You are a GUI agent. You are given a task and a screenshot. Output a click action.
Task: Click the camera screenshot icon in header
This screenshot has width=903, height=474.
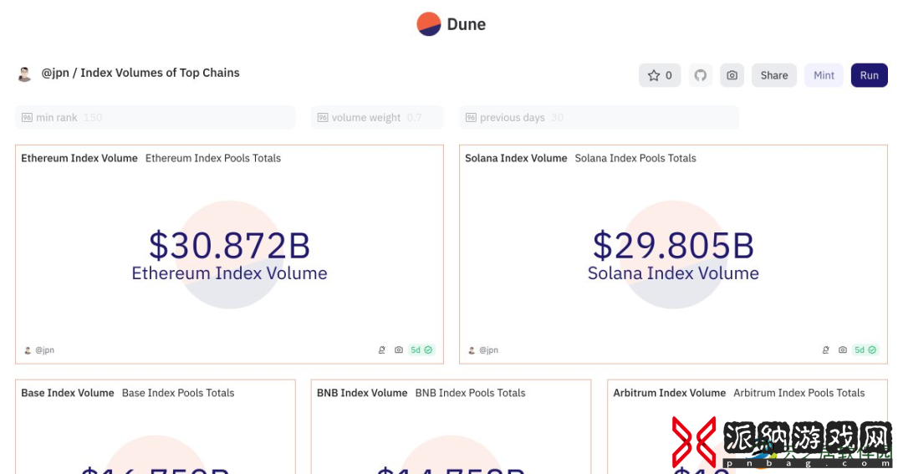point(732,75)
